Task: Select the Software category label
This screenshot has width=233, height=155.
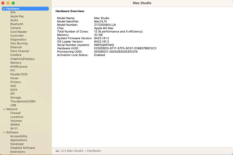Action: pos(12,132)
